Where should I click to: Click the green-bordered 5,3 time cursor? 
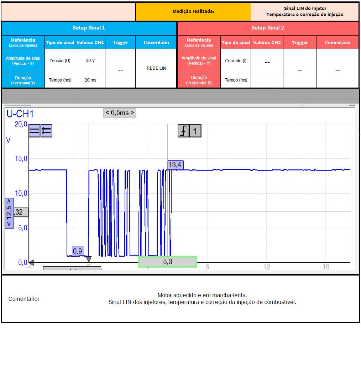point(168,262)
